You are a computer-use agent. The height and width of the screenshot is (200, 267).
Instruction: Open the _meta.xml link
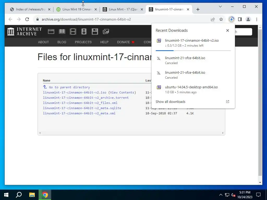pyautogui.click(x=79, y=113)
